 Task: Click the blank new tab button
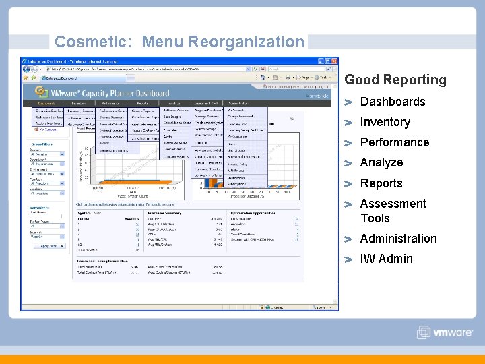[131, 78]
